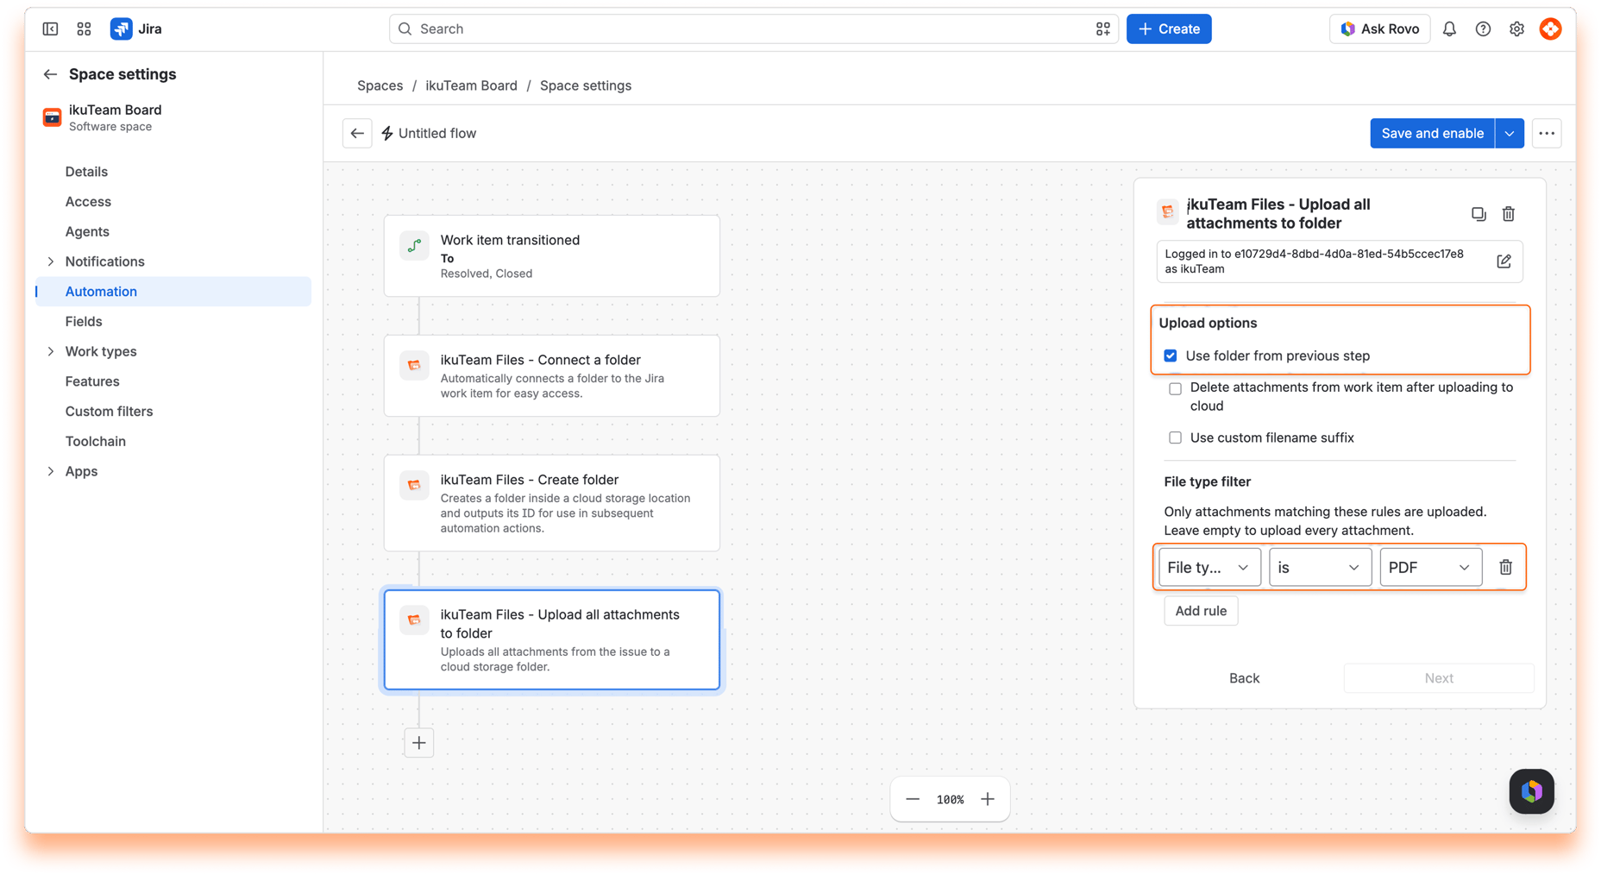
Task: Uncheck Use folder from previous step
Action: pyautogui.click(x=1171, y=356)
